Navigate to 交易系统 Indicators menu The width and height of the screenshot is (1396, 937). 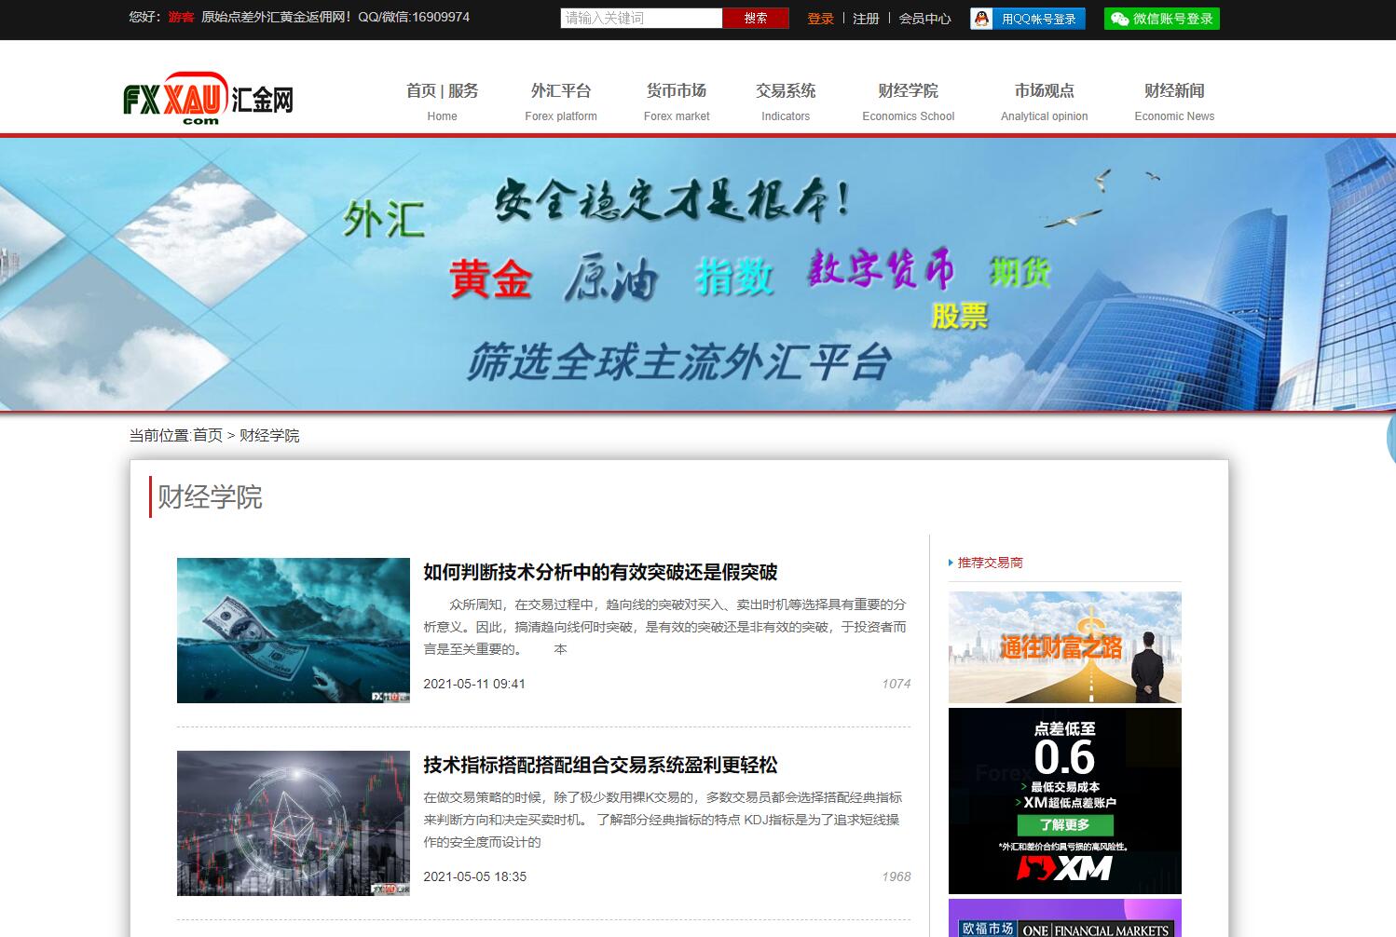click(x=785, y=101)
